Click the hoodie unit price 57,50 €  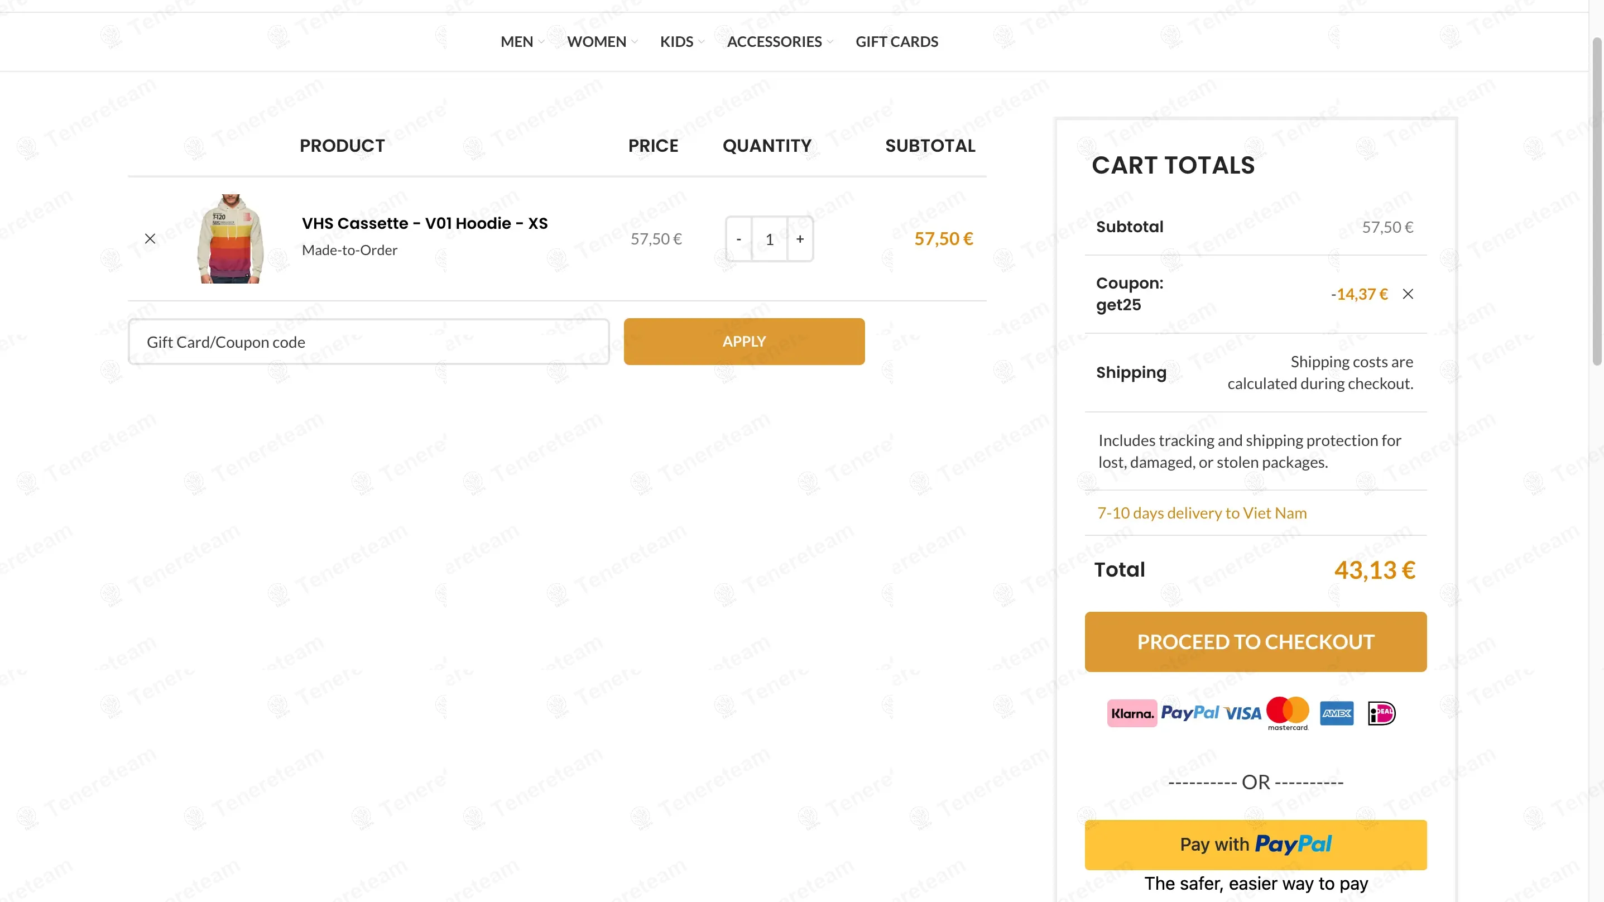[656, 238]
